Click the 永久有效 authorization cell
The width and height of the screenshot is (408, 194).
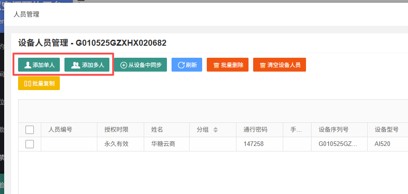coord(121,144)
